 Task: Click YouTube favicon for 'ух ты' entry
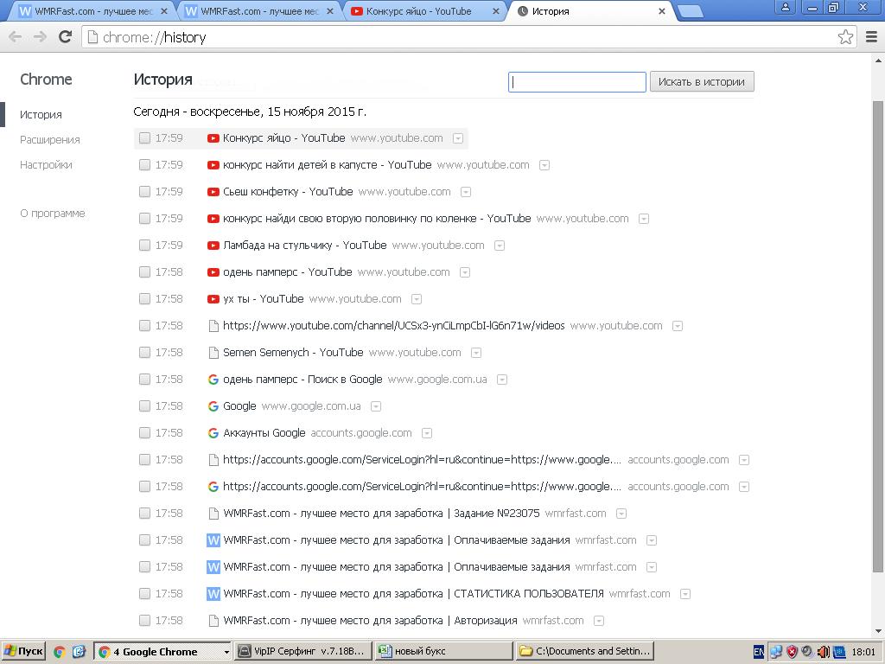pos(213,299)
